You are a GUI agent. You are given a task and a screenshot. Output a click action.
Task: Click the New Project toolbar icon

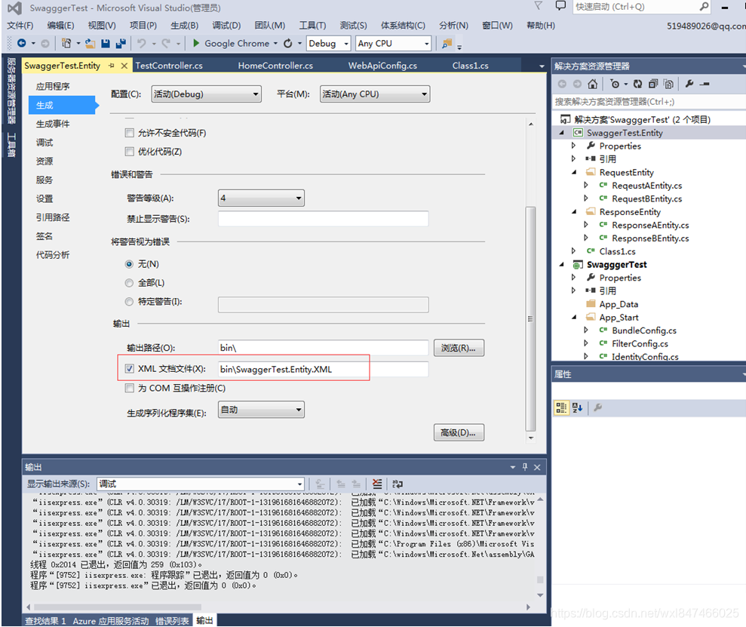click(66, 43)
